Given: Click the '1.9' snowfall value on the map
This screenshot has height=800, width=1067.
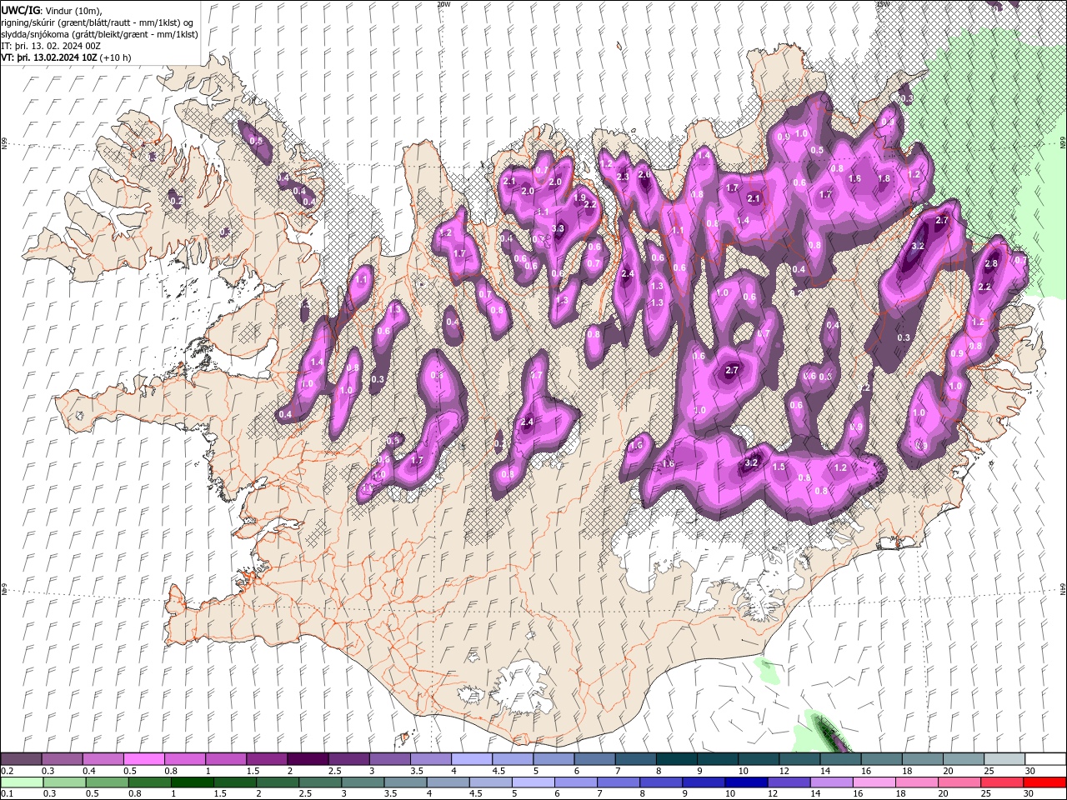Looking at the screenshot, I should (x=580, y=197).
